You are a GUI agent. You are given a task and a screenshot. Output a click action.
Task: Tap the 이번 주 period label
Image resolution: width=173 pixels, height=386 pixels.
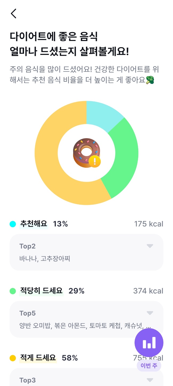pos(149,366)
